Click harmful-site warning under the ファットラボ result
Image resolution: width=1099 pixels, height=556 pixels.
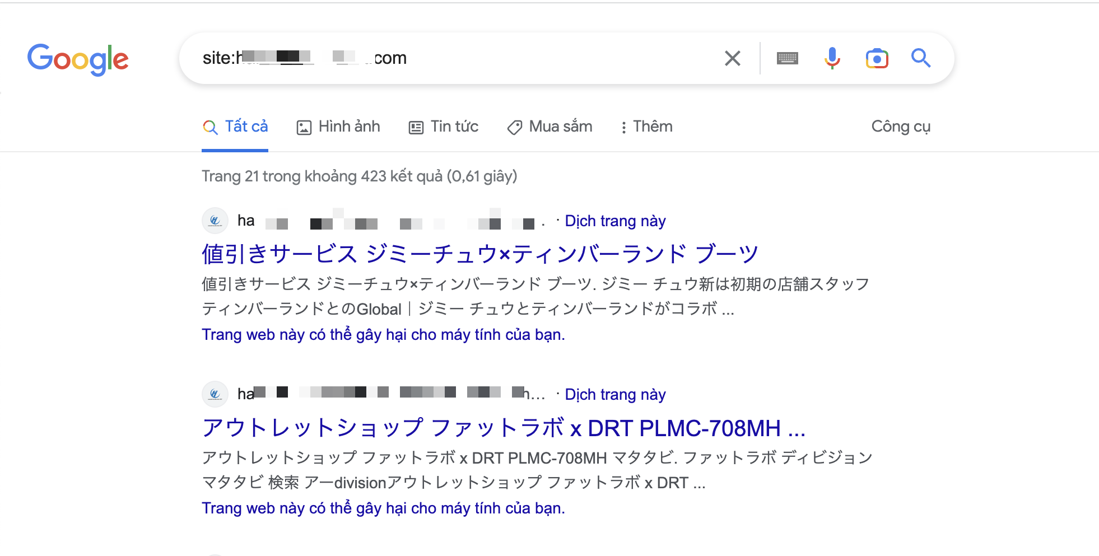(383, 508)
